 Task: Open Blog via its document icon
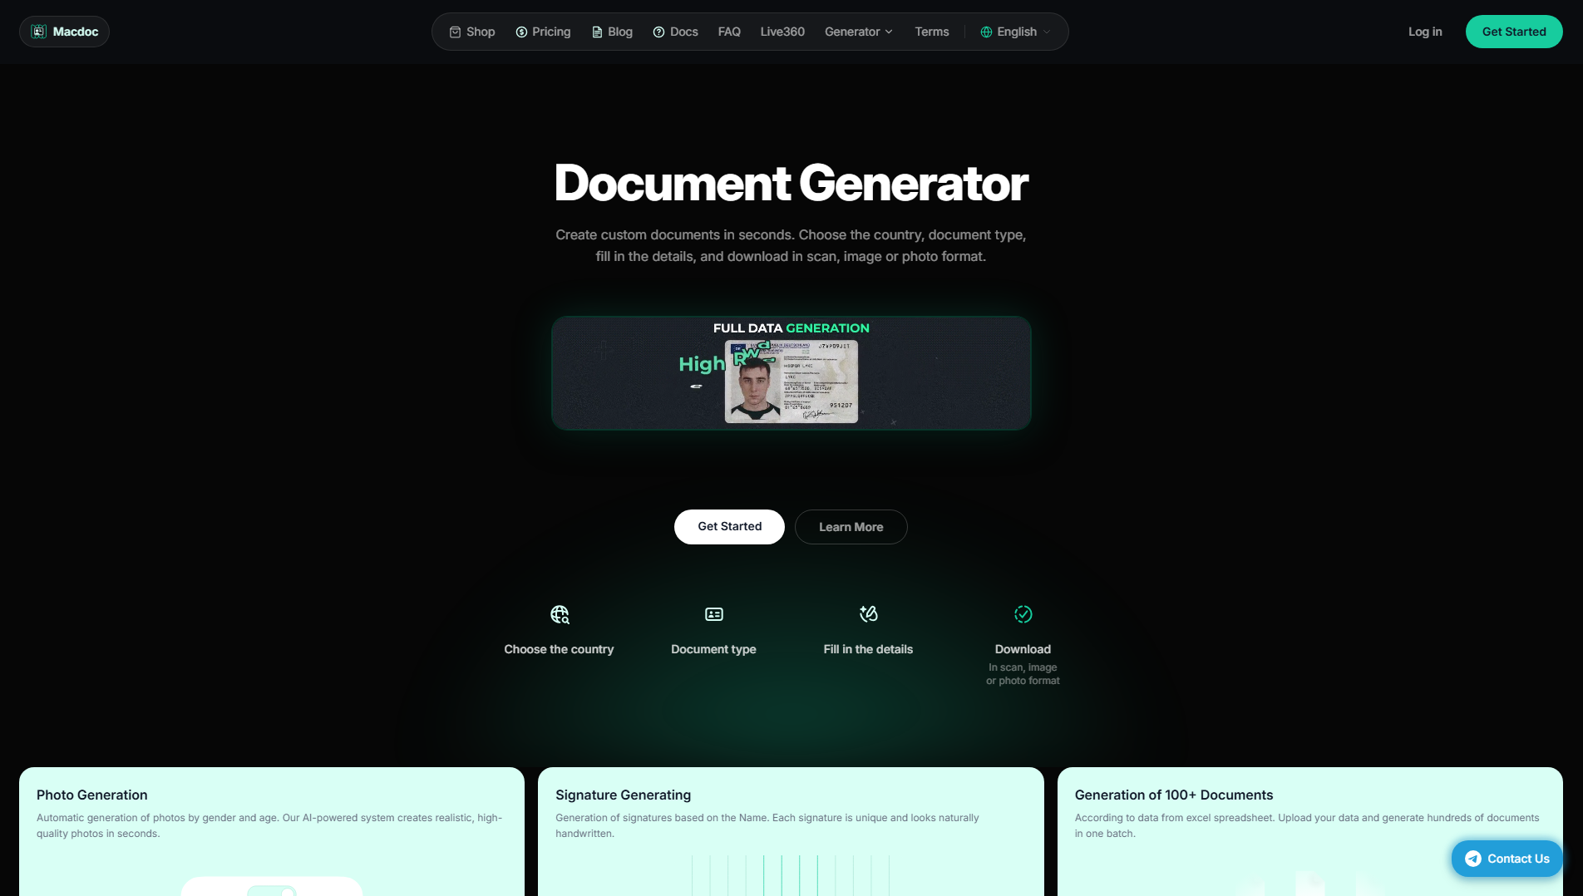597,32
